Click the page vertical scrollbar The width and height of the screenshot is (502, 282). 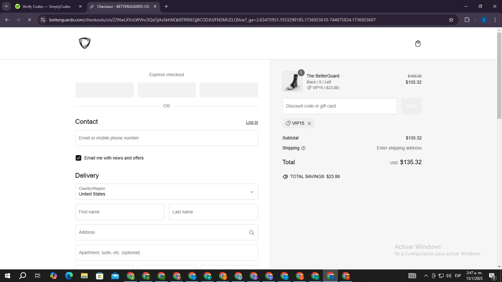[x=499, y=76]
